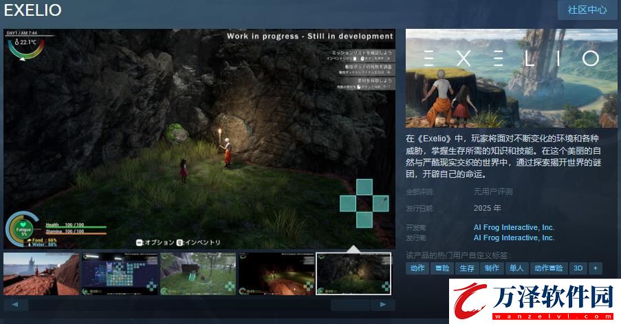Open the 社区中心 community hub button

click(587, 10)
